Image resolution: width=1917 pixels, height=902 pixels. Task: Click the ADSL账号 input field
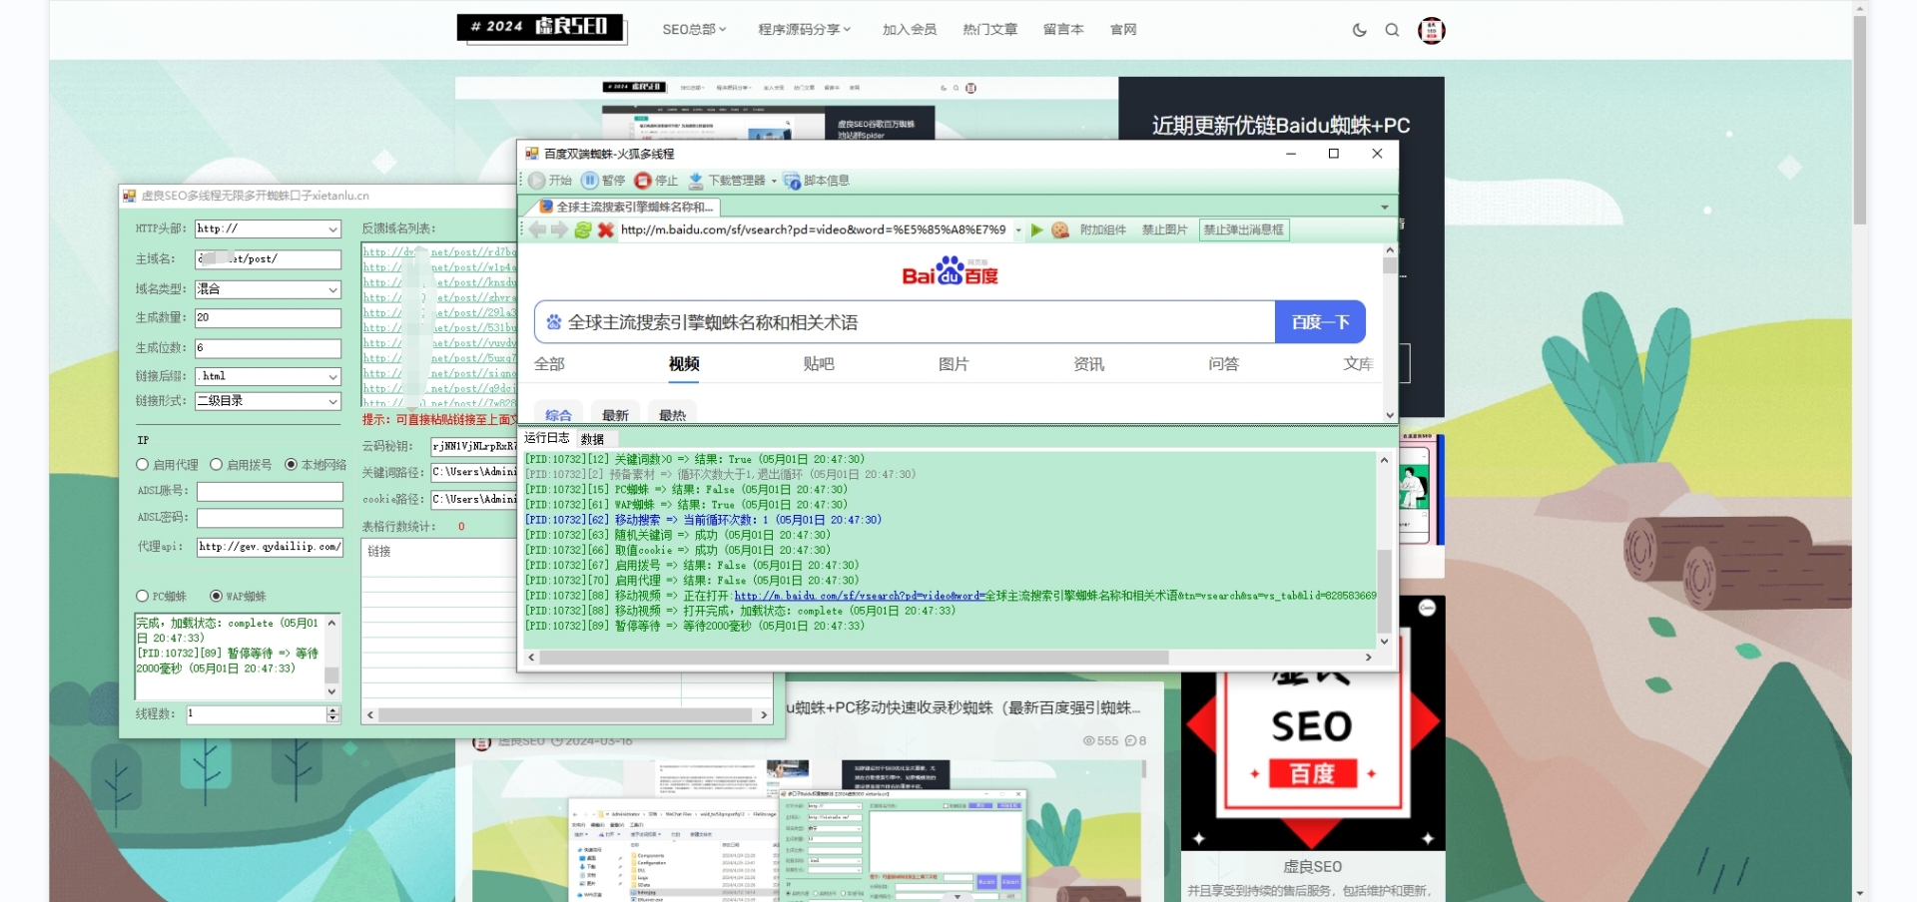[270, 492]
